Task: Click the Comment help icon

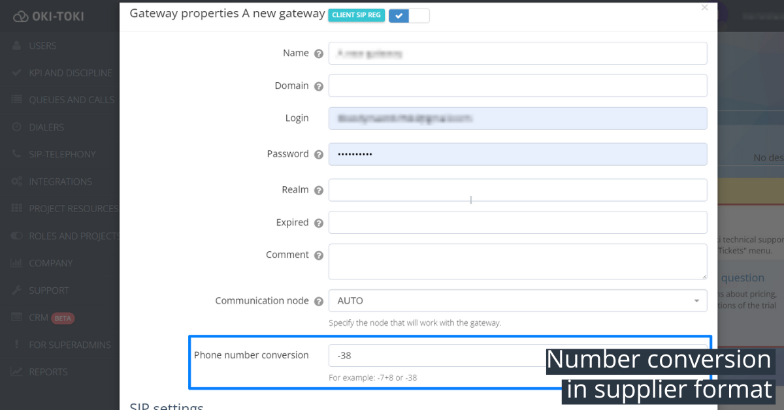Action: [x=319, y=256]
